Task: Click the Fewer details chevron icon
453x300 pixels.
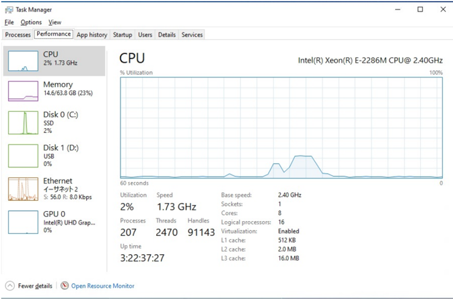Action: click(x=10, y=286)
